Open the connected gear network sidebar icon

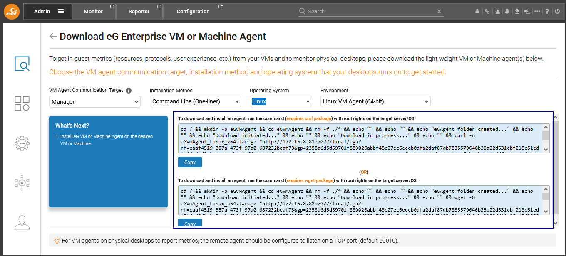tap(22, 182)
